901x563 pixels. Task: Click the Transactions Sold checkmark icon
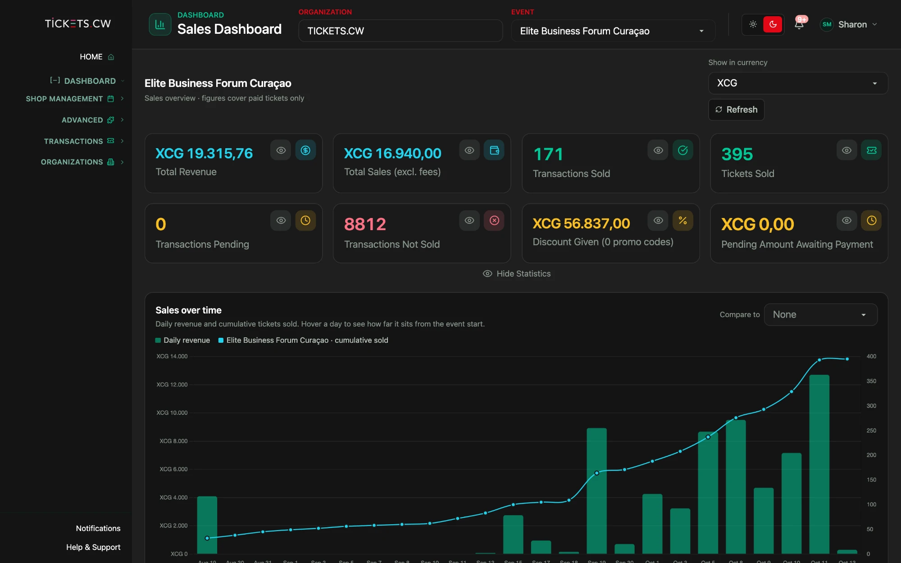click(683, 150)
